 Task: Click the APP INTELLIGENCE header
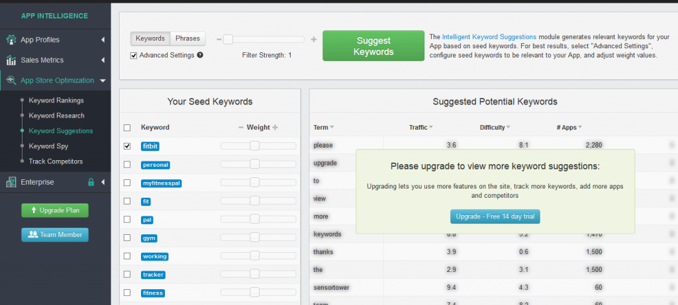[x=54, y=16]
